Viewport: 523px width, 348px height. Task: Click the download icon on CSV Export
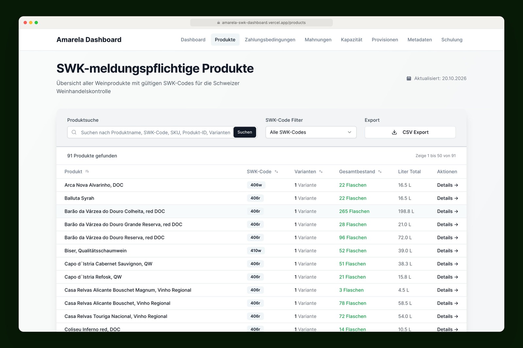[x=395, y=132]
